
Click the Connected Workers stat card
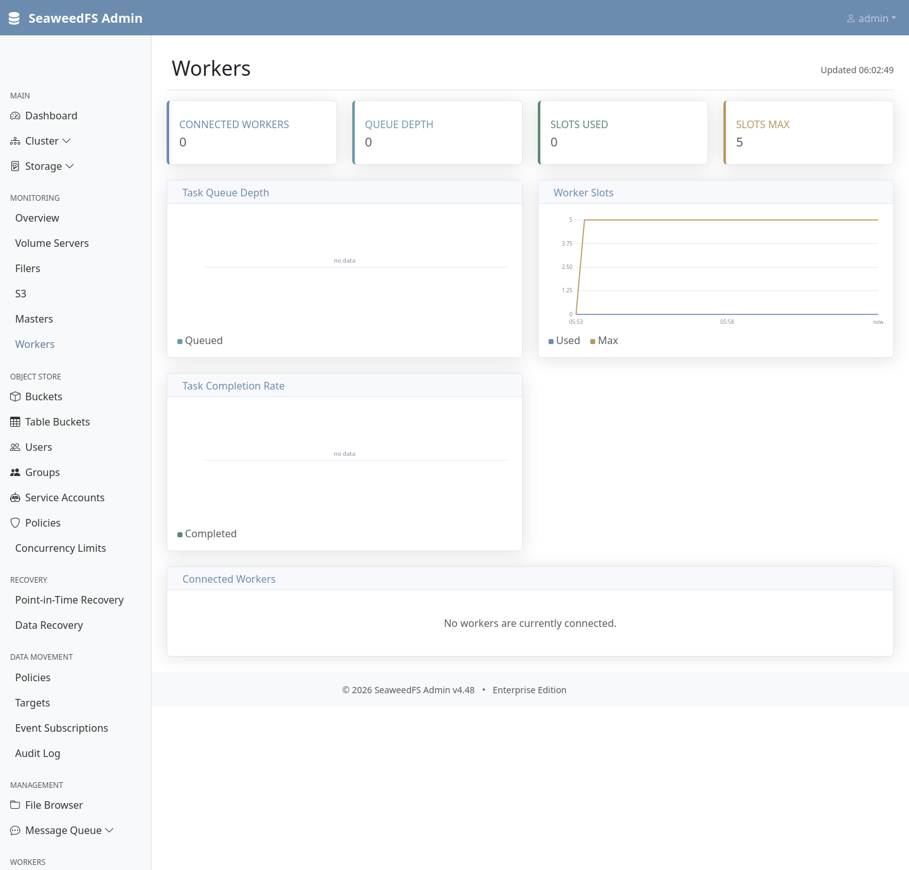coord(252,133)
